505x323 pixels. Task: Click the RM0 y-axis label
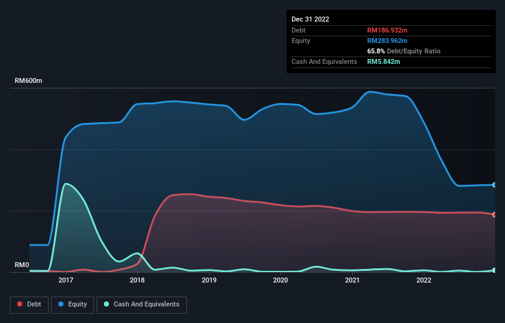[22, 265]
